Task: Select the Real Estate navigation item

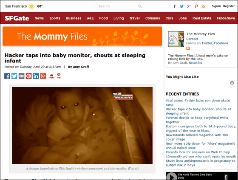Action: coord(202,18)
